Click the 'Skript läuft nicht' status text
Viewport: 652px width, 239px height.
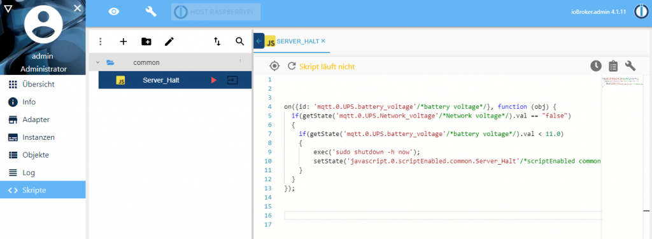coord(327,66)
